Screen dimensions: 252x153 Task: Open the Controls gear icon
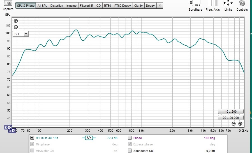(242, 3)
